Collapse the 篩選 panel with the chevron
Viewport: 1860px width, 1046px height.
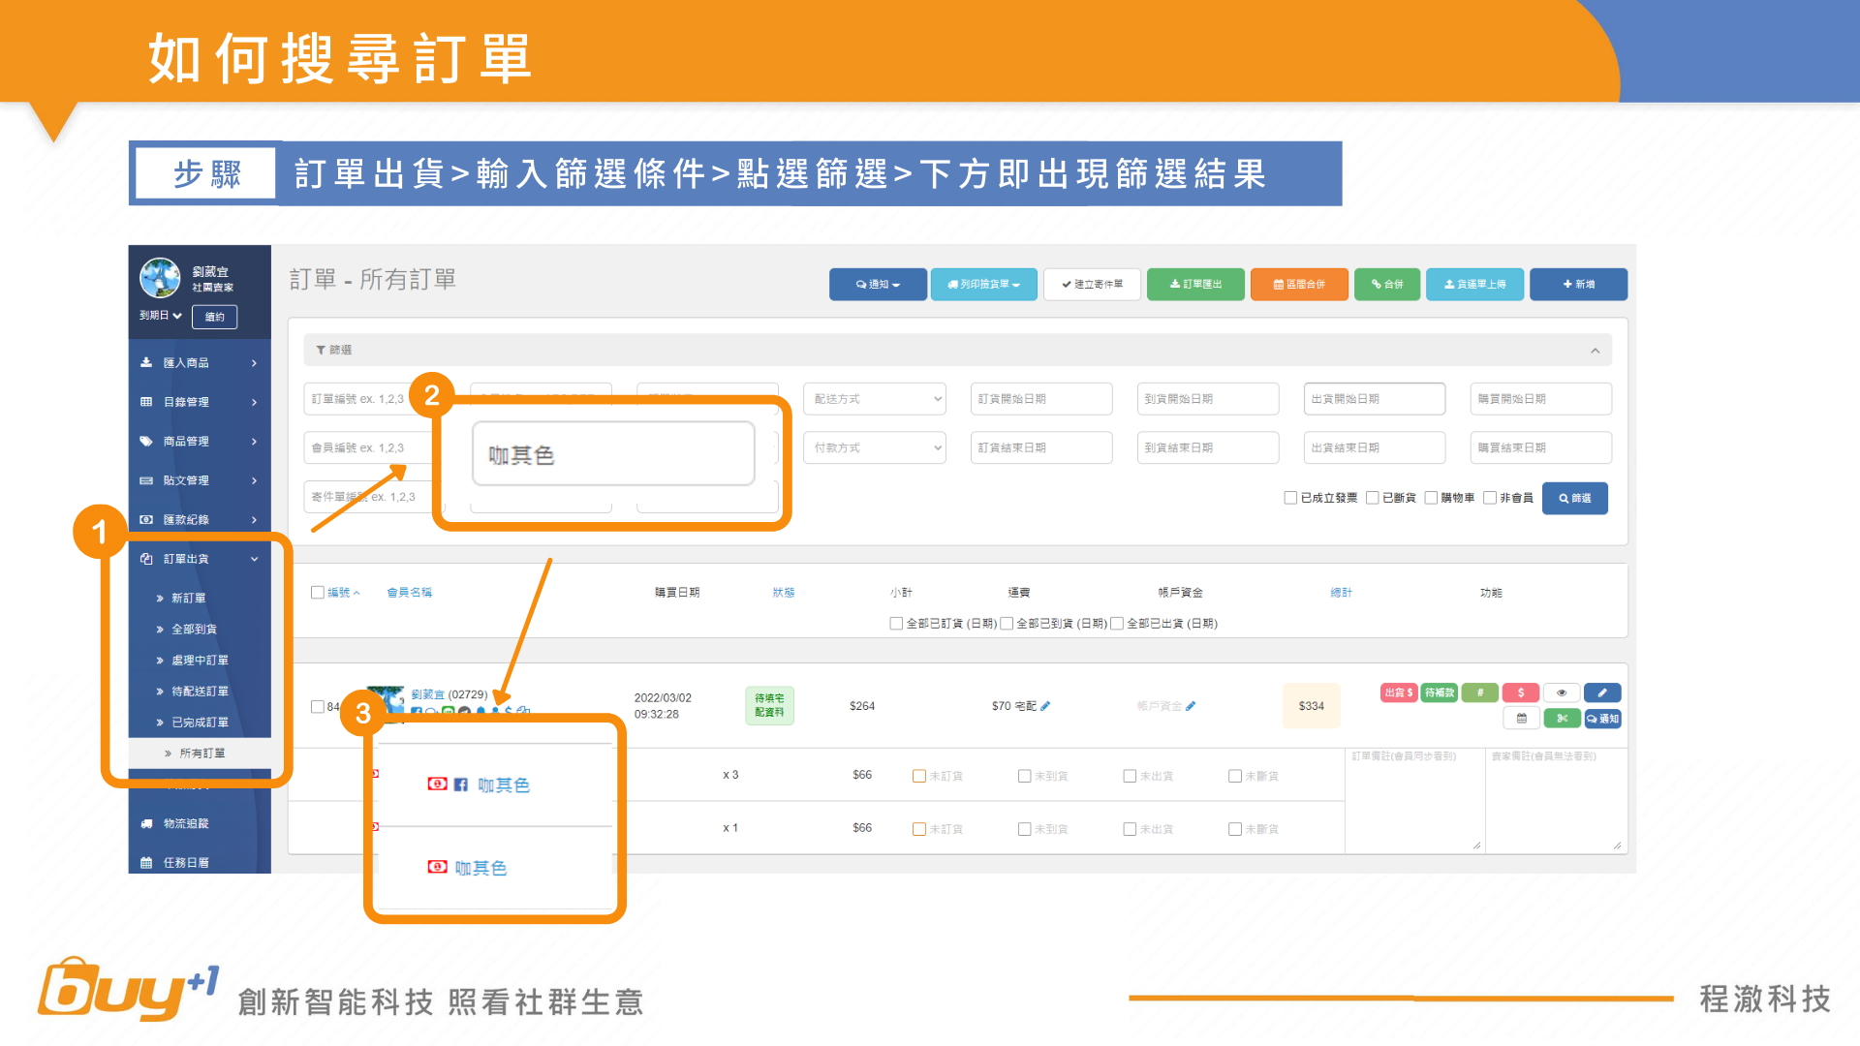coord(1595,351)
